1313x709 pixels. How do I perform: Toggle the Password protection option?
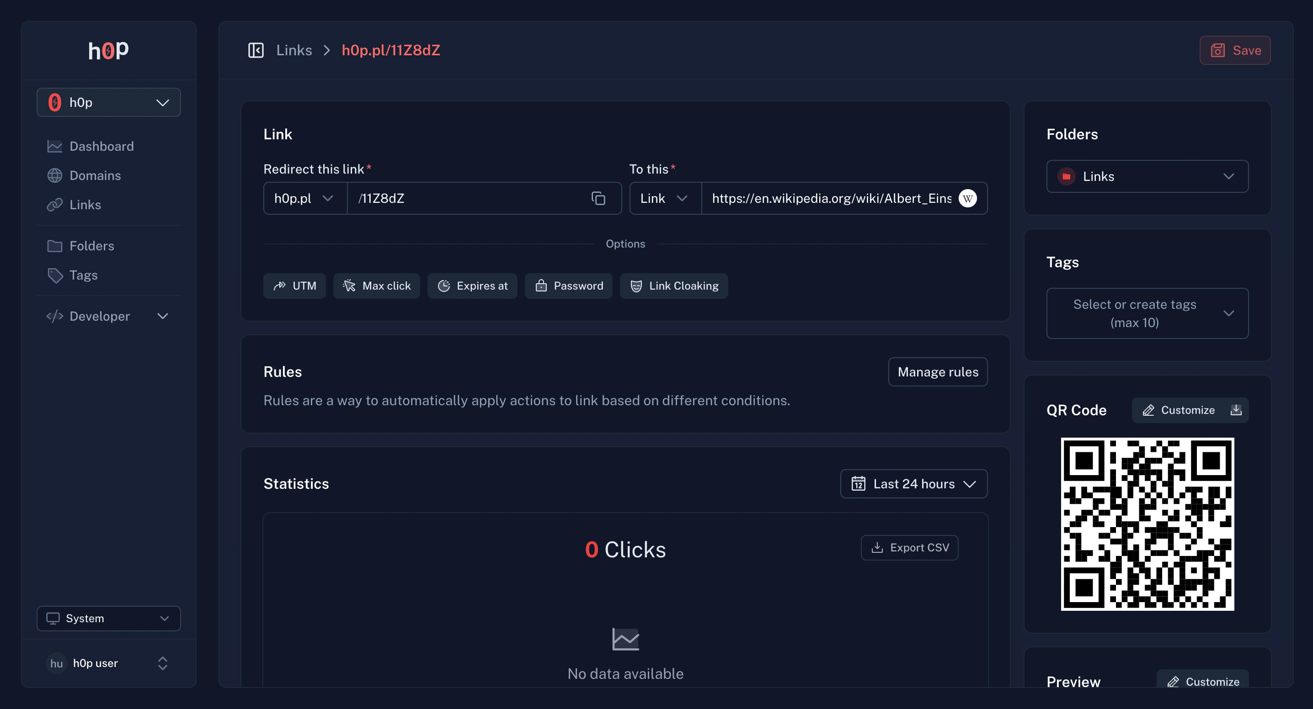pyautogui.click(x=569, y=286)
